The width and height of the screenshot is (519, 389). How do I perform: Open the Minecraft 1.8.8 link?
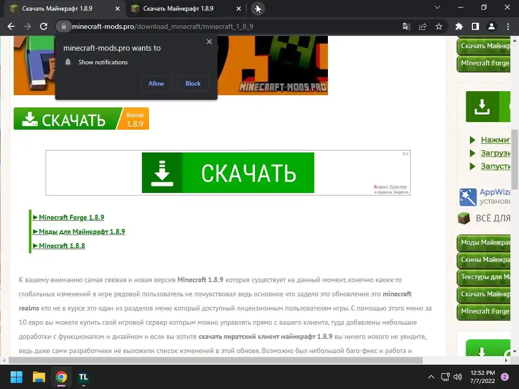click(x=59, y=246)
